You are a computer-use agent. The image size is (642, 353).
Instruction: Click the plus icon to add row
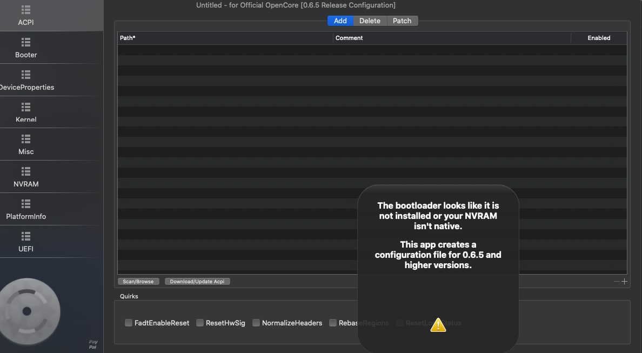624,281
